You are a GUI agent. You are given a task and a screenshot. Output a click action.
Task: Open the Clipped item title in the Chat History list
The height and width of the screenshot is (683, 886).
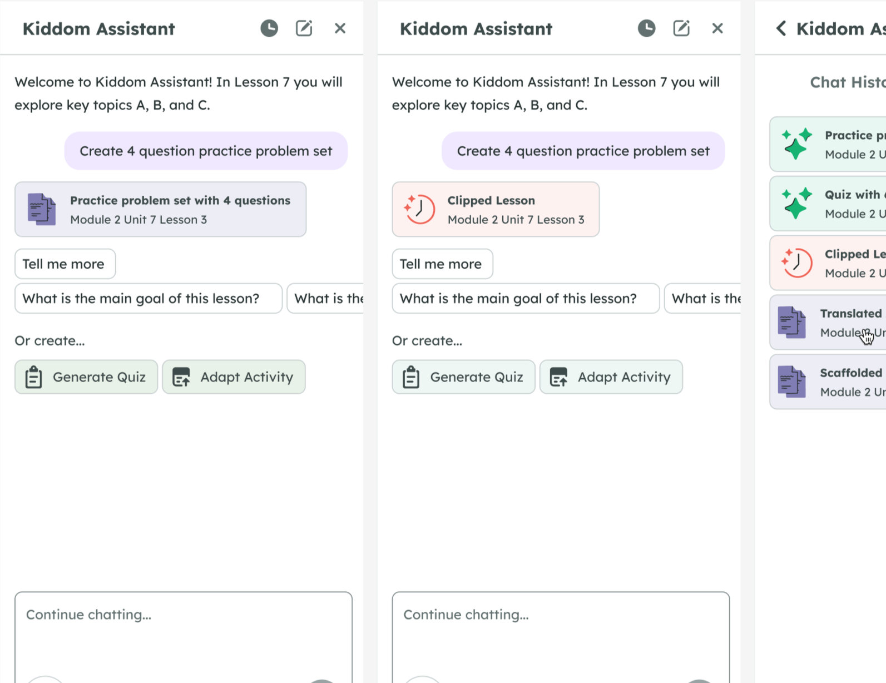(x=855, y=254)
